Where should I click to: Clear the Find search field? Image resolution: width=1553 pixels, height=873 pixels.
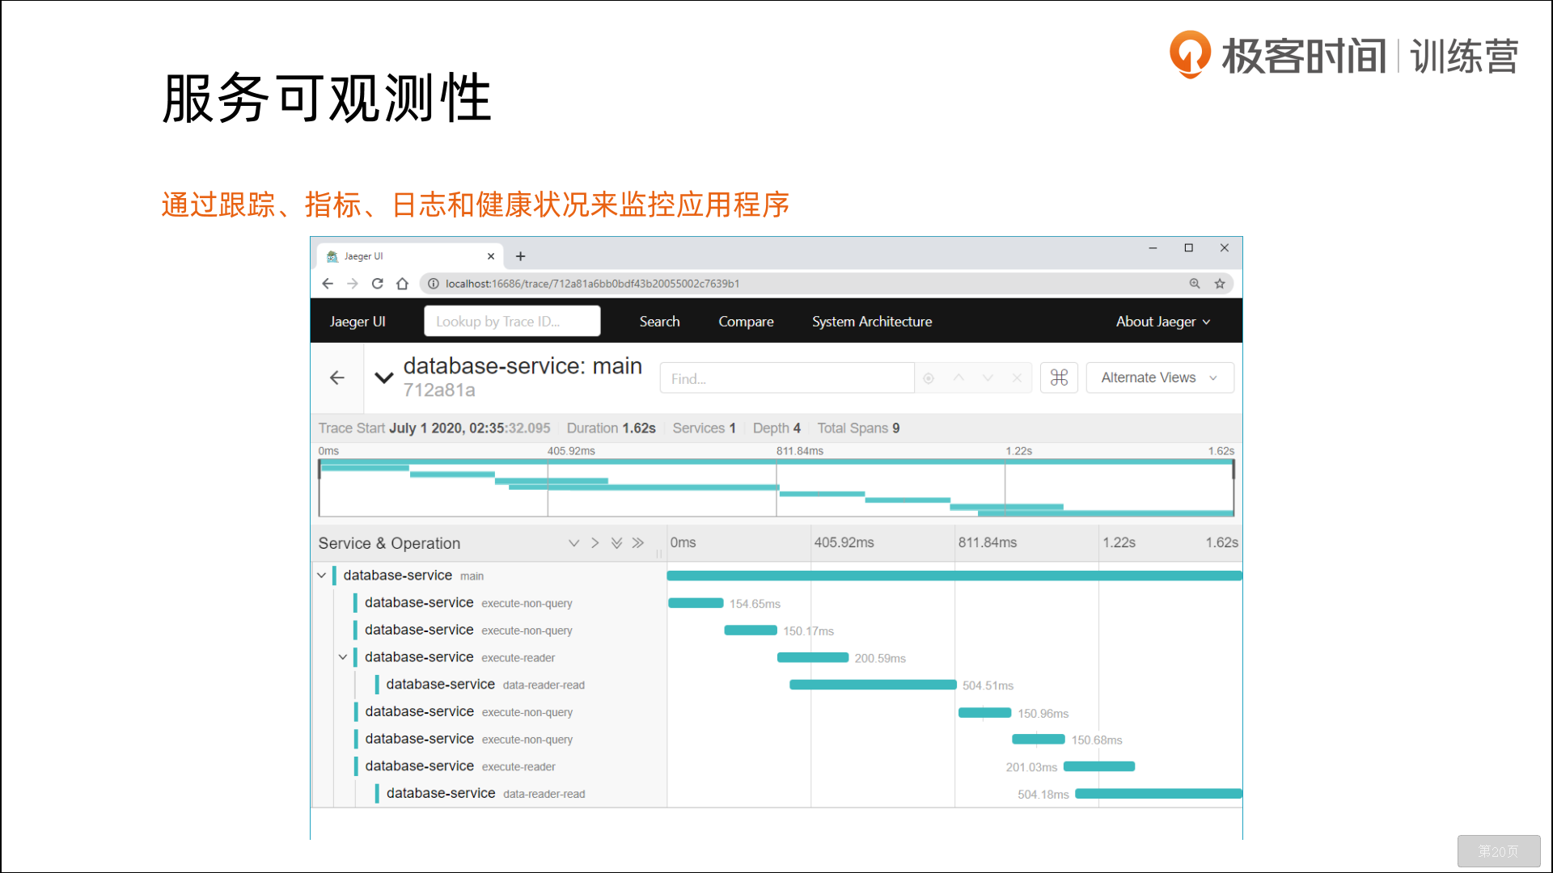coord(1017,377)
